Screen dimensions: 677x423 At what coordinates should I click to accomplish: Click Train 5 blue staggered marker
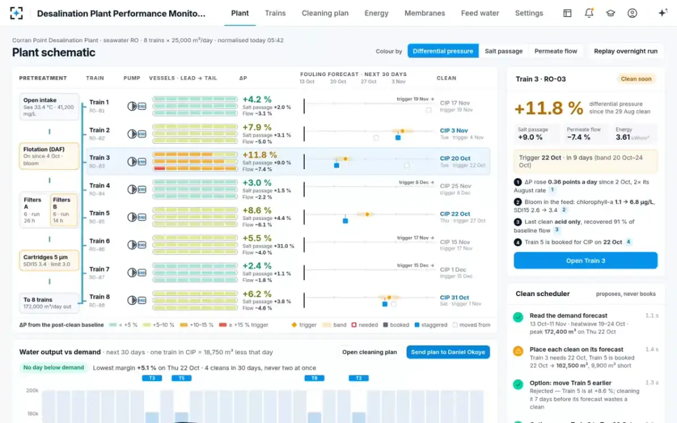tap(345, 221)
